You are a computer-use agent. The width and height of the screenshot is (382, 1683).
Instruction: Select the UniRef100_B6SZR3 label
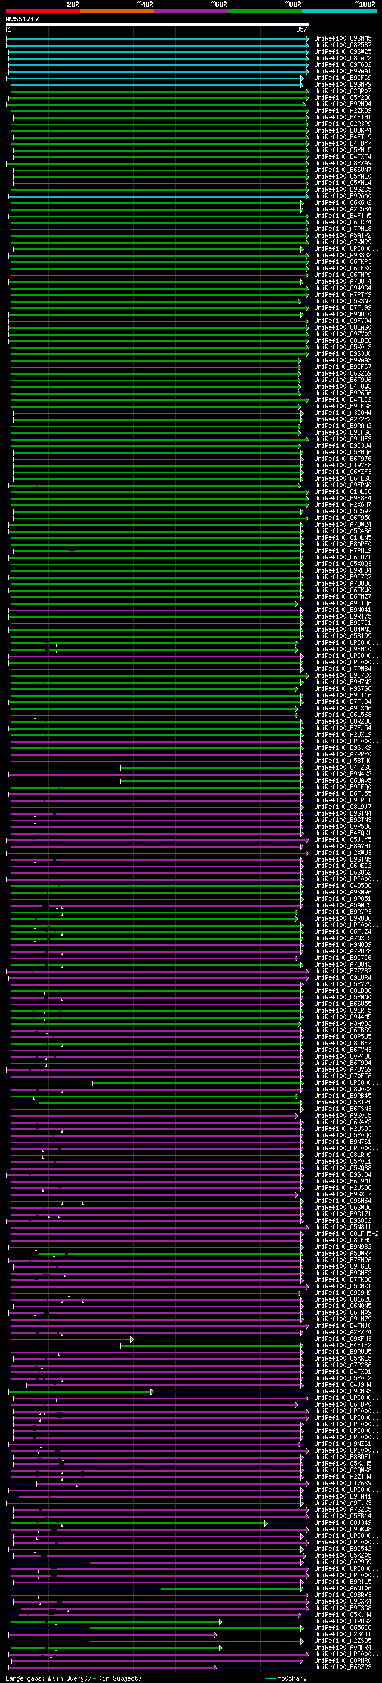tap(343, 1667)
